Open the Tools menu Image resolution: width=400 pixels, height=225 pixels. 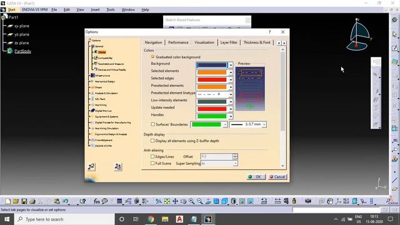pyautogui.click(x=111, y=10)
